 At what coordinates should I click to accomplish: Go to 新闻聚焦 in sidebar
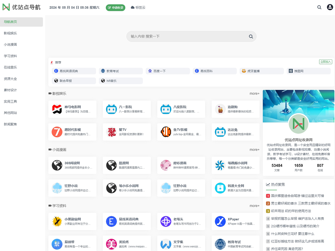[x=10, y=124]
